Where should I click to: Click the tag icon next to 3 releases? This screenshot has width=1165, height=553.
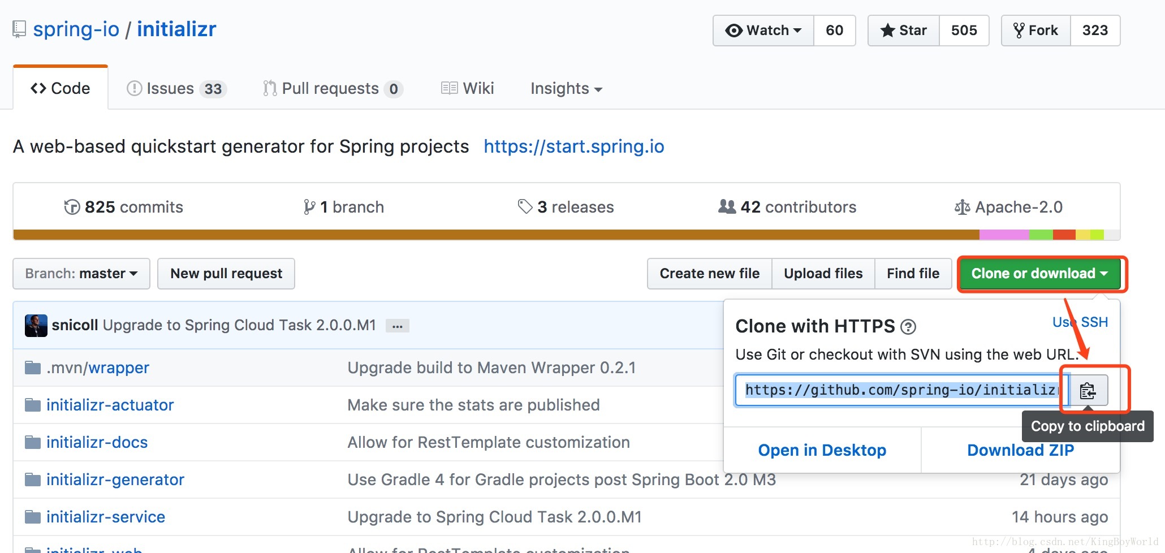pyautogui.click(x=525, y=206)
